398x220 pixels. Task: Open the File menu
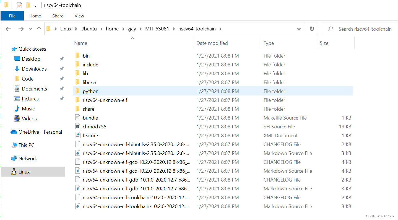coord(12,16)
